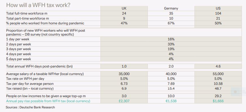Select Germany's average salary value 40,000

point(171,74)
